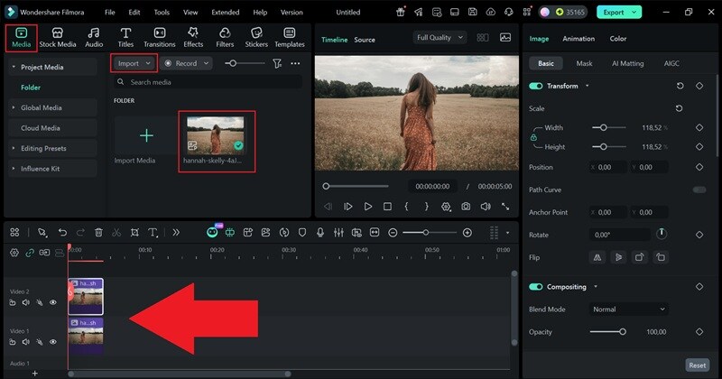Image resolution: width=722 pixels, height=379 pixels.
Task: Add keyframe for Rotate
Action: tap(699, 235)
